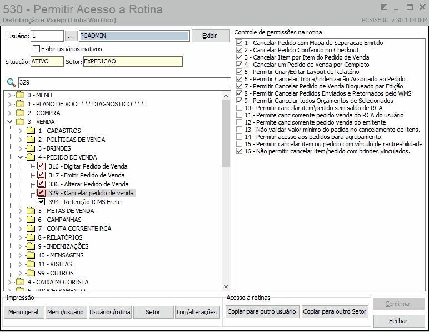Click the window restore-down icon in title bar

pyautogui.click(x=384, y=7)
